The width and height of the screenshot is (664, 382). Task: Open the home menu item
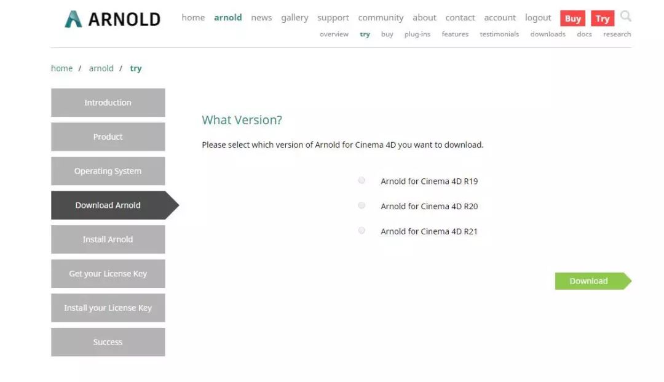tap(193, 17)
